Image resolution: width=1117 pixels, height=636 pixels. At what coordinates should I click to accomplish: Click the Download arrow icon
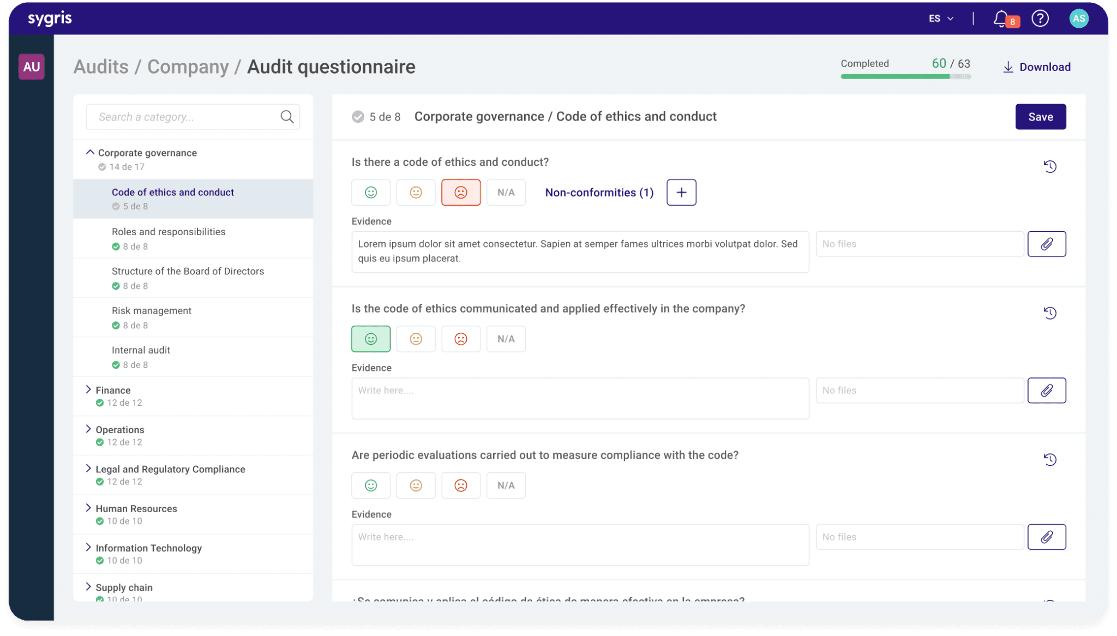pos(1008,67)
